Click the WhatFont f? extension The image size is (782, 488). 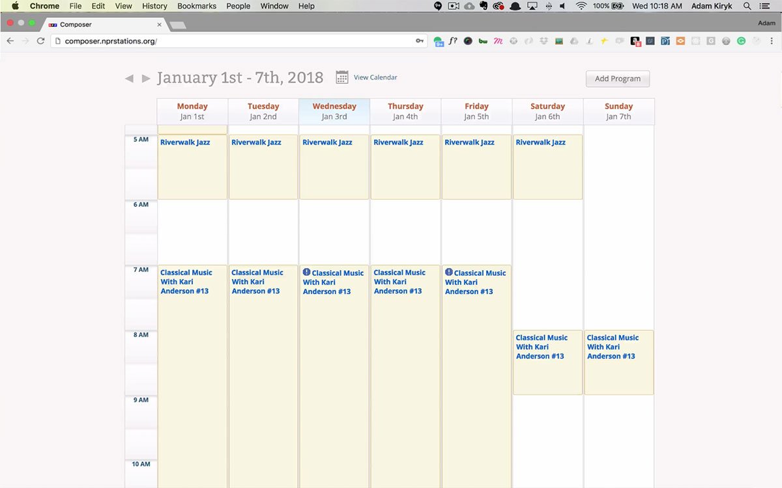[x=453, y=41]
